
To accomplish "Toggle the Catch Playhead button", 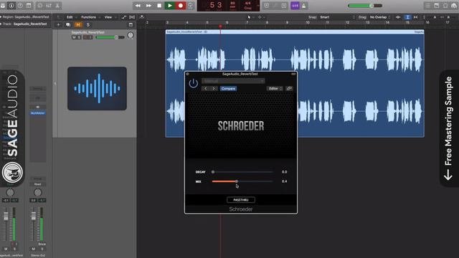I will [x=142, y=17].
